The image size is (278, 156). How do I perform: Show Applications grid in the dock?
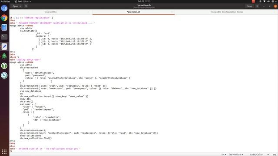point(4,152)
